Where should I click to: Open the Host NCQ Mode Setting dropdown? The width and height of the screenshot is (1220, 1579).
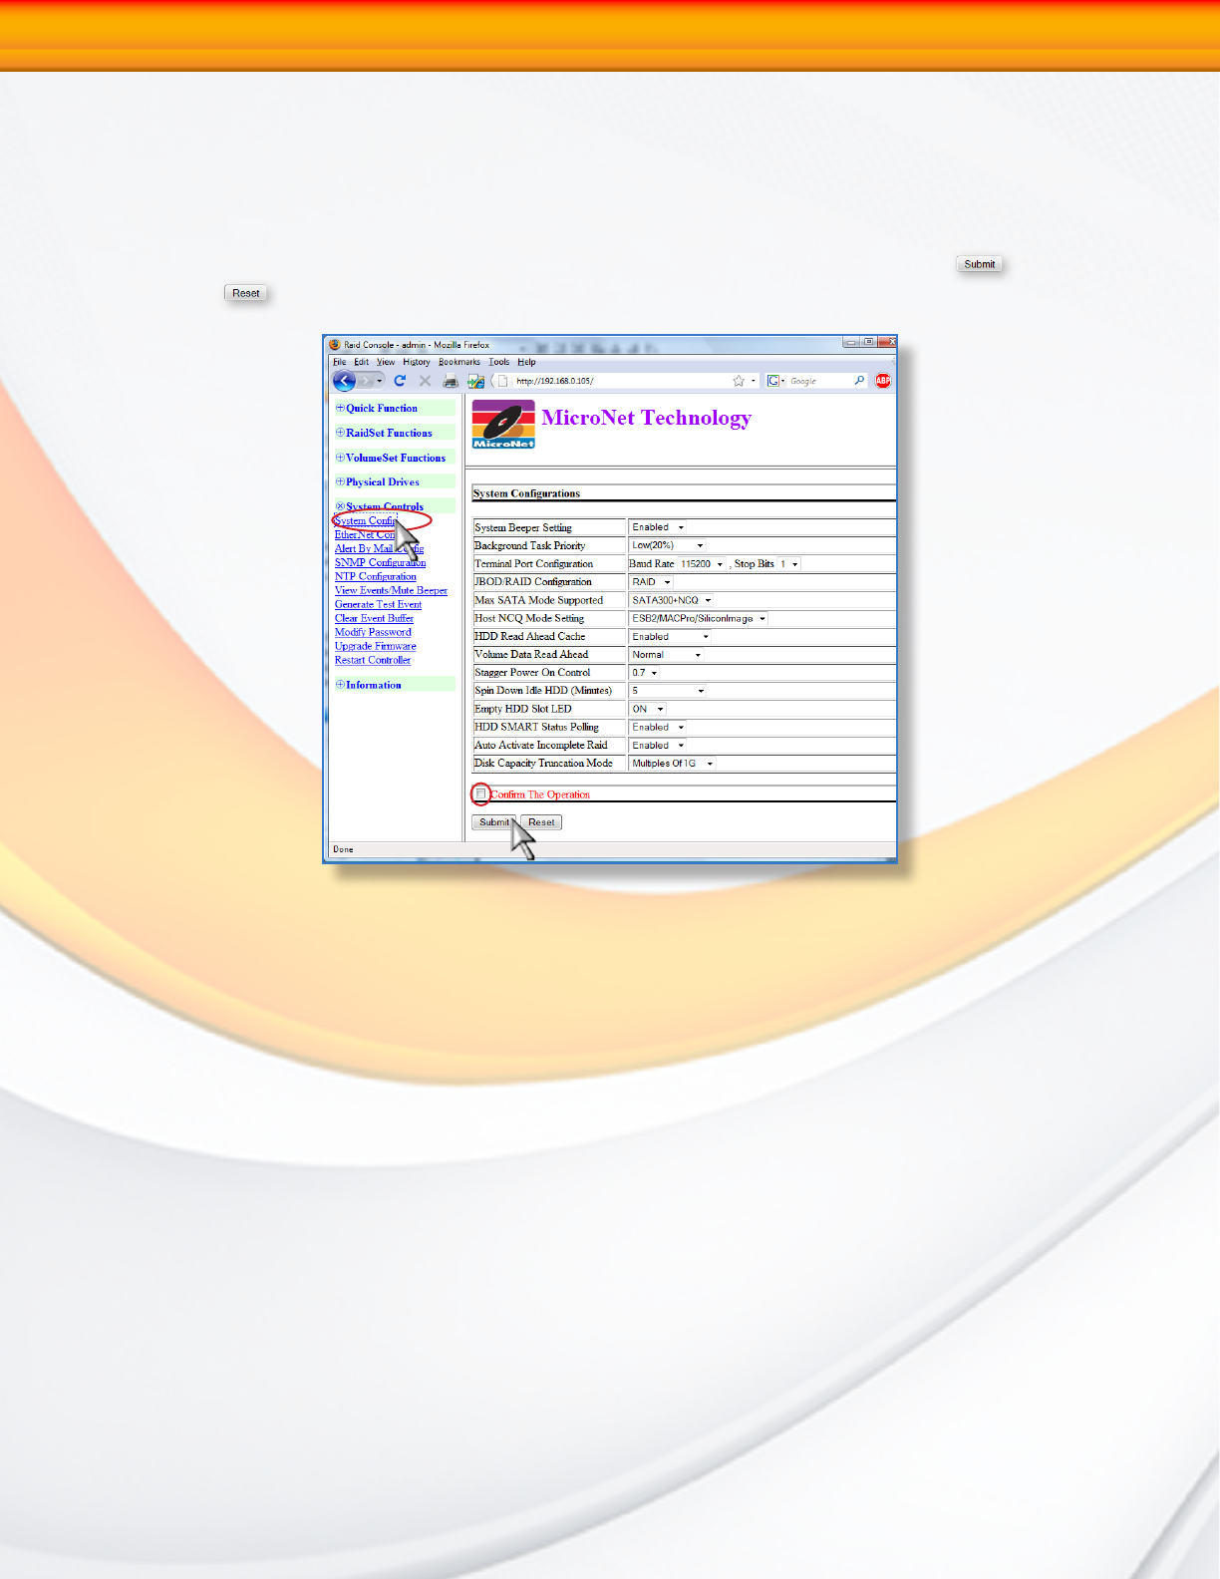click(699, 618)
